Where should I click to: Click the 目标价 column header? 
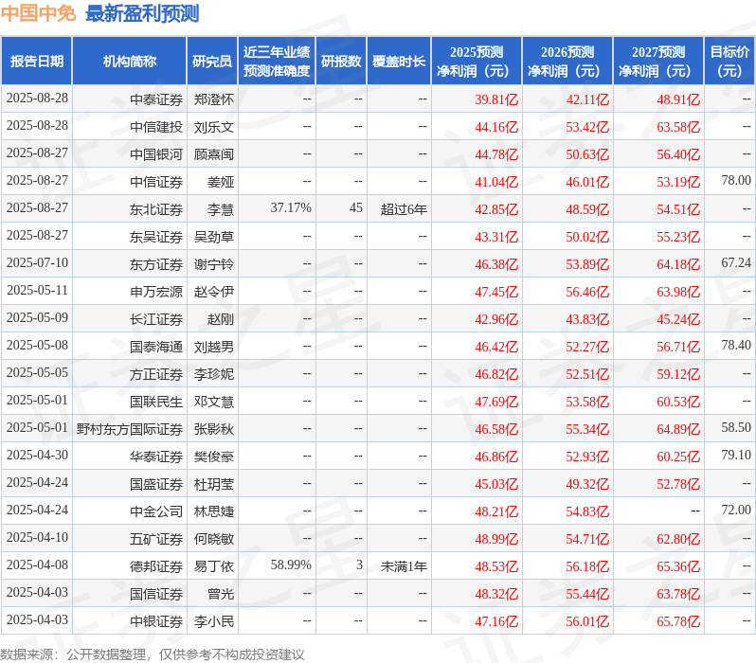click(730, 62)
